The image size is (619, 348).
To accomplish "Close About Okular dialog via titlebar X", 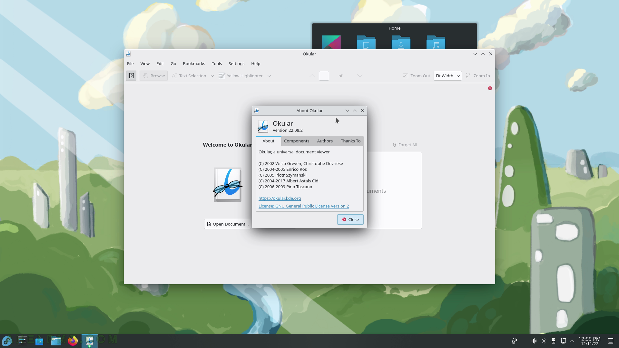I will [x=363, y=111].
